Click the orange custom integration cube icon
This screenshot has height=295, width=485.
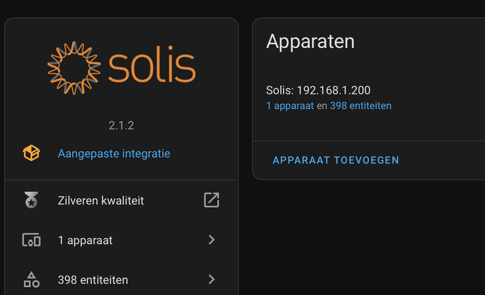click(32, 153)
